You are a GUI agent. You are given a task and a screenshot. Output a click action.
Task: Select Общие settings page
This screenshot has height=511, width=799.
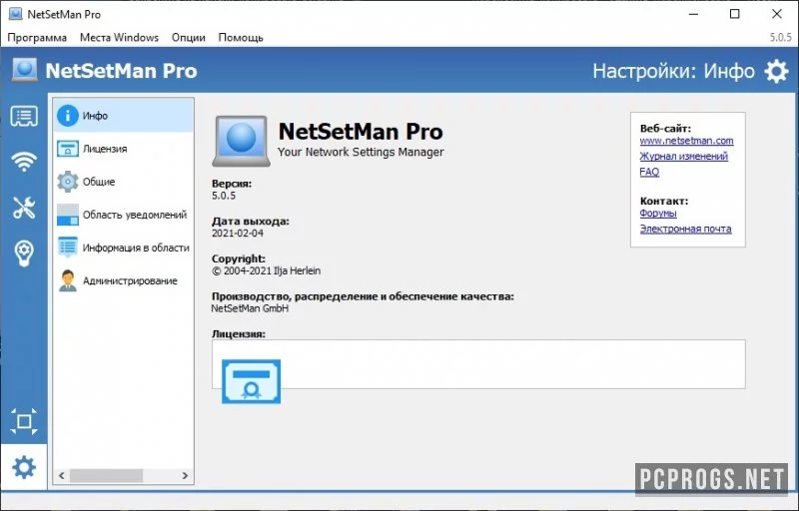click(123, 182)
